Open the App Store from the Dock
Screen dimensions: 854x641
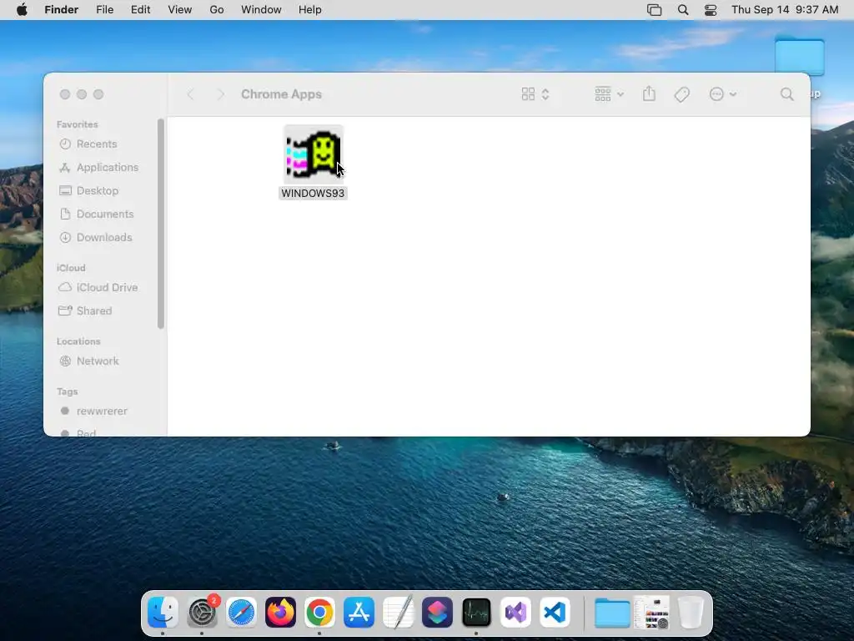[x=359, y=612]
